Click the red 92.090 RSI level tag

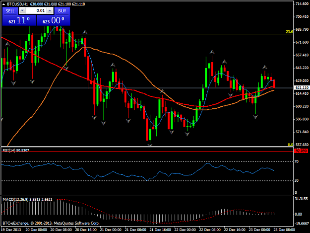pos(301,151)
